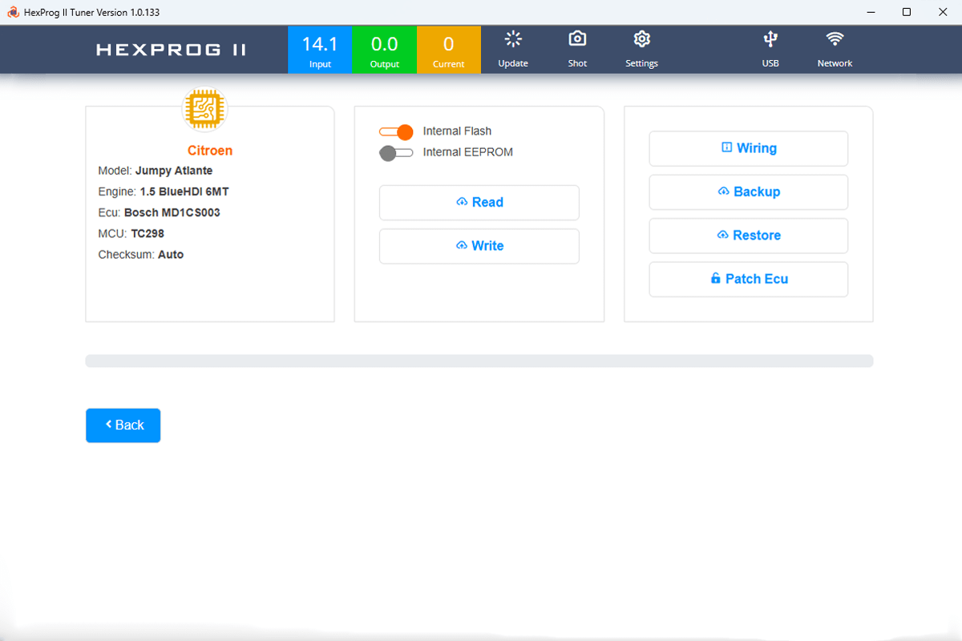This screenshot has height=641, width=962.
Task: Click the progress bar
Action: (479, 361)
